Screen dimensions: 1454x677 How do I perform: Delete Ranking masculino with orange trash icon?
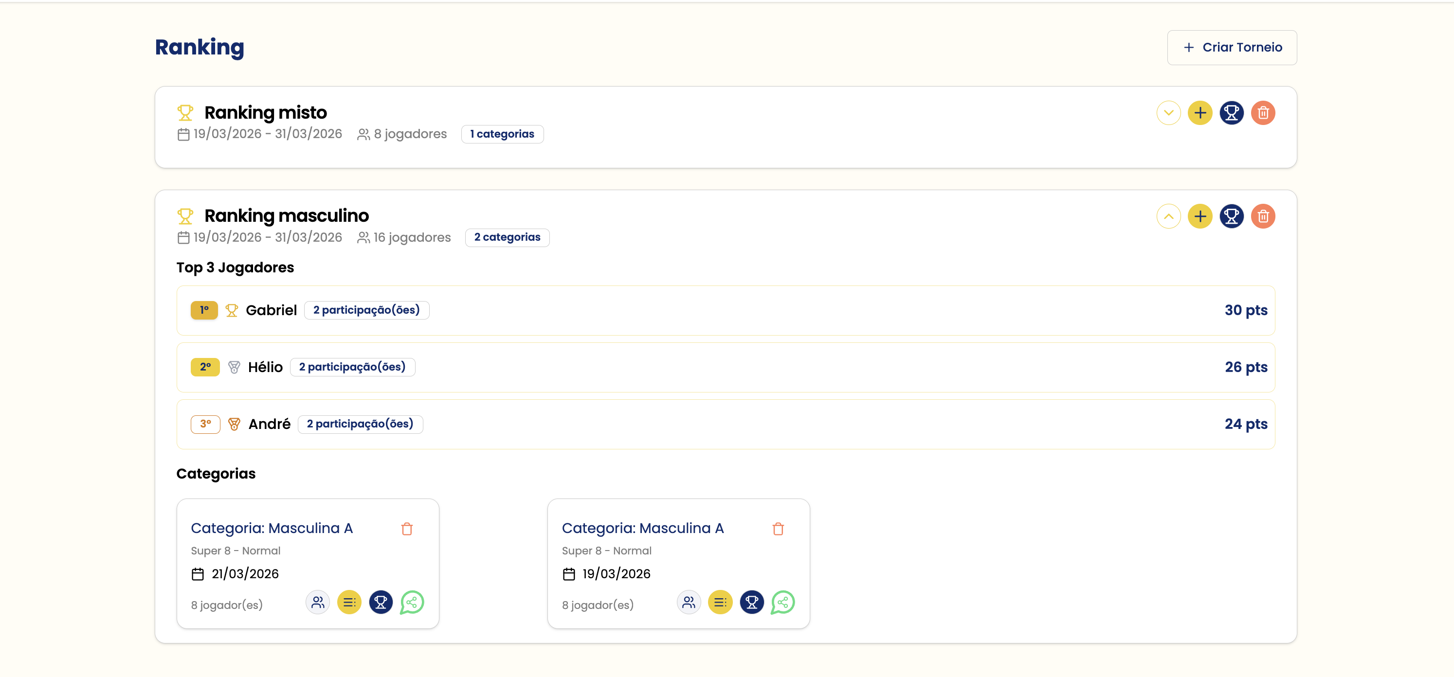click(1263, 216)
